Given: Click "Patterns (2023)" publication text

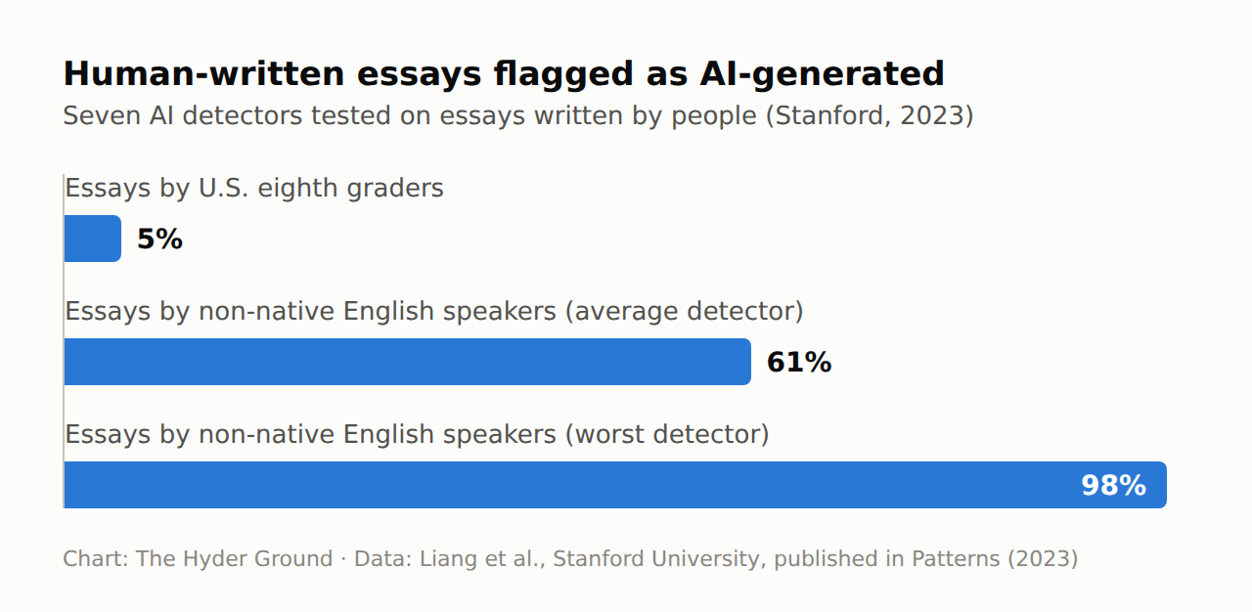Looking at the screenshot, I should coord(995,559).
